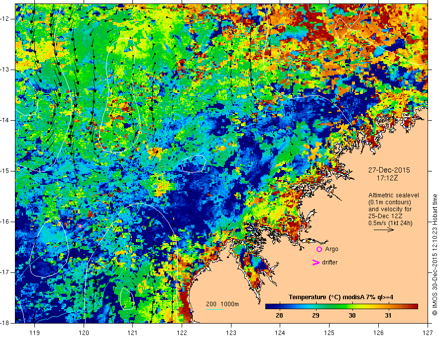Click the latitude axis label '-13'

(5, 70)
